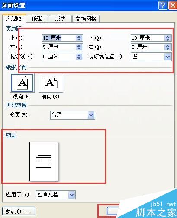Open the 纸张 tab

click(x=37, y=19)
